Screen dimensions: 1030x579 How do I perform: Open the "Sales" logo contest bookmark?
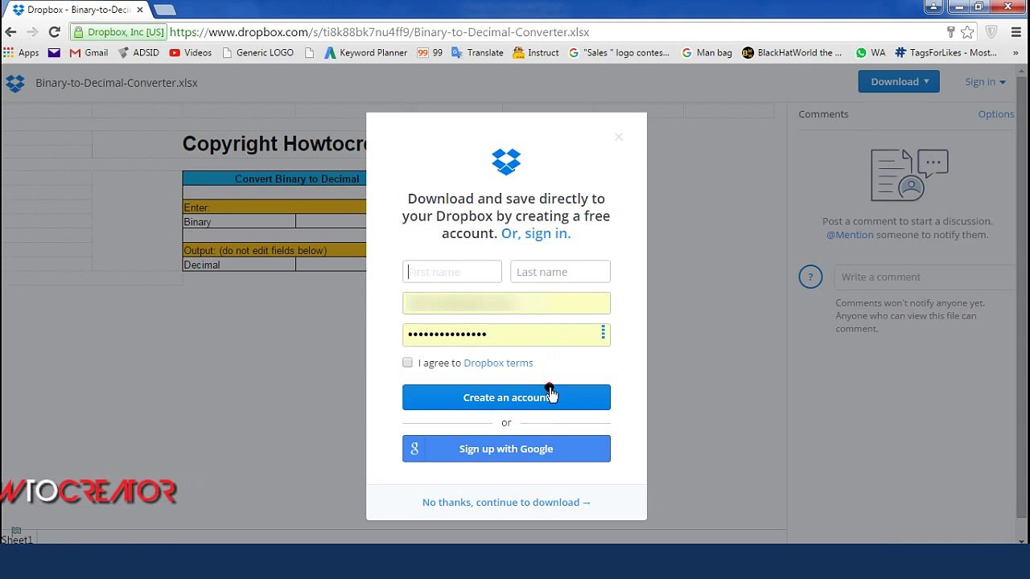(619, 52)
